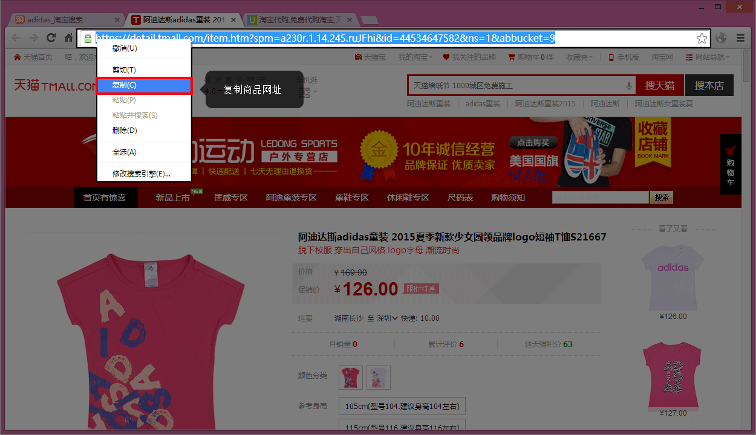This screenshot has height=435, width=756.
Task: Open the 阿迪童装专区 shop tab
Action: coord(292,198)
